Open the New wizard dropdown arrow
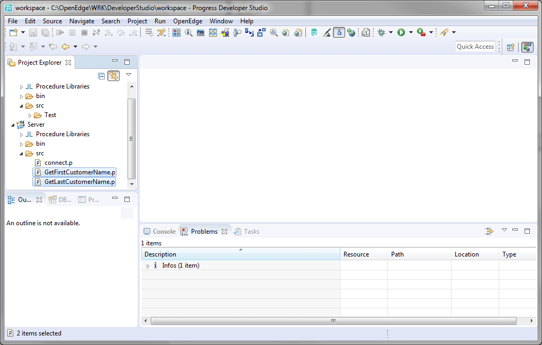The width and height of the screenshot is (542, 345). (x=23, y=32)
